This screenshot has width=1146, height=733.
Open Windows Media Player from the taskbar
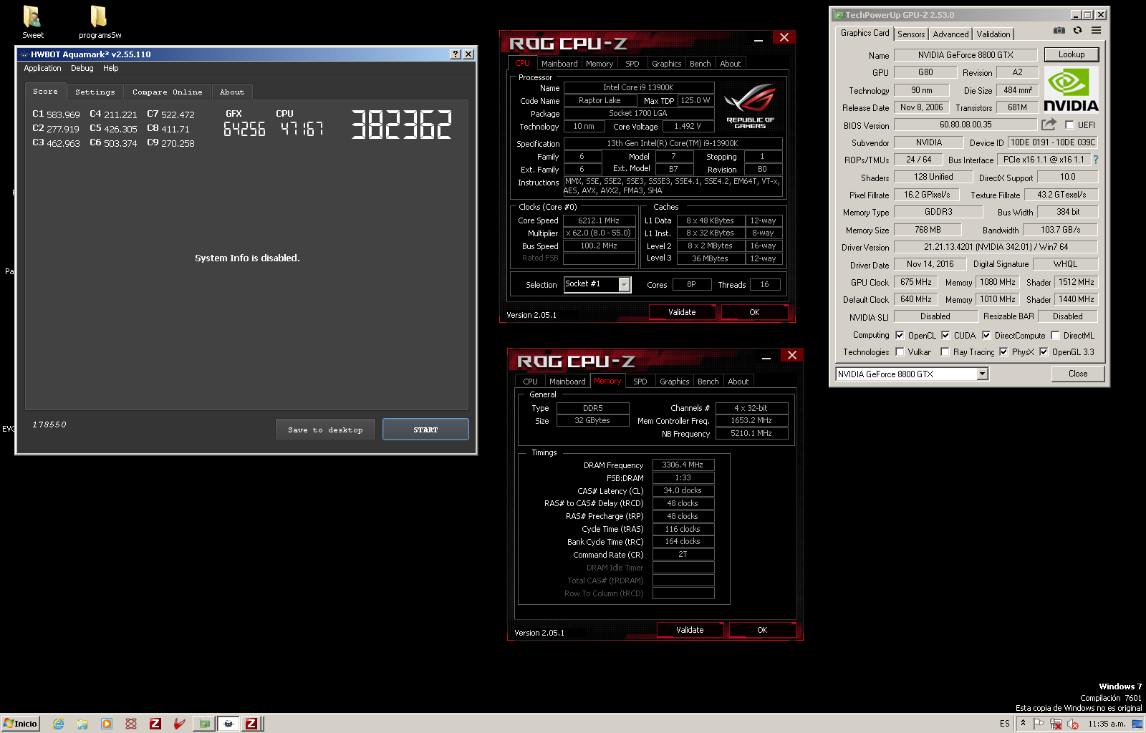107,724
